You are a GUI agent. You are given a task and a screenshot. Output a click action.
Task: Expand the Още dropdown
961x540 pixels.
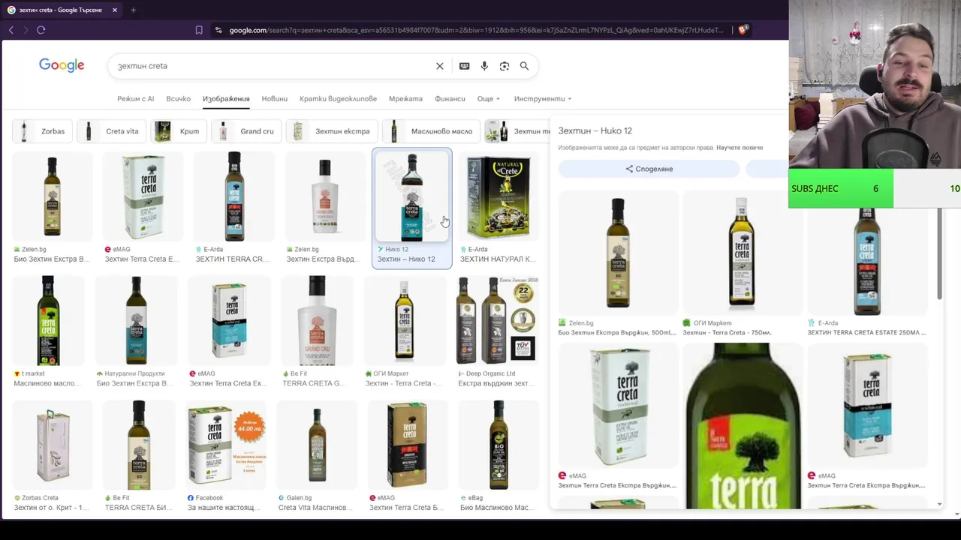pos(488,99)
